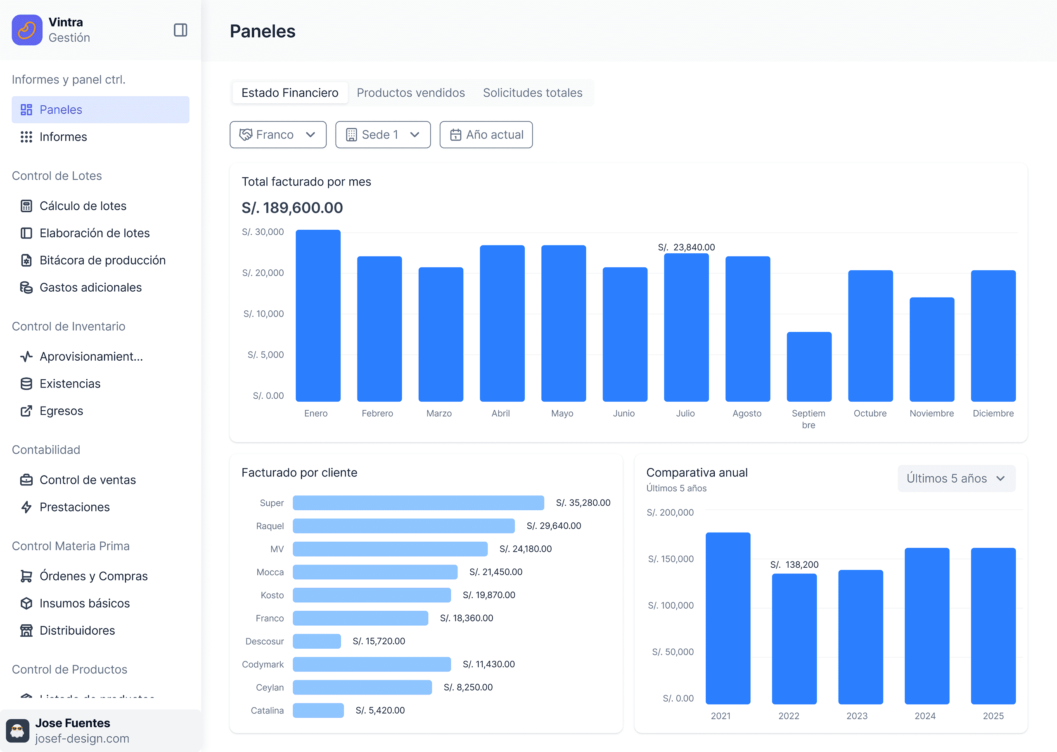This screenshot has width=1057, height=752.
Task: Click the Paneles page heading
Action: [x=263, y=31]
